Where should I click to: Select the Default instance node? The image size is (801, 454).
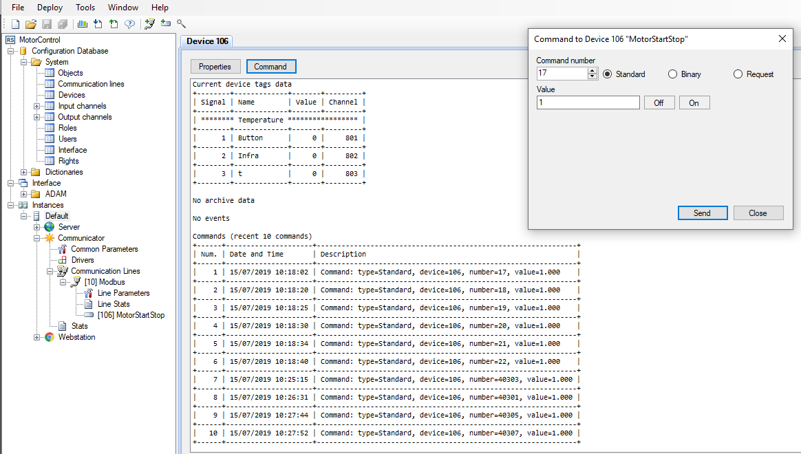point(56,216)
